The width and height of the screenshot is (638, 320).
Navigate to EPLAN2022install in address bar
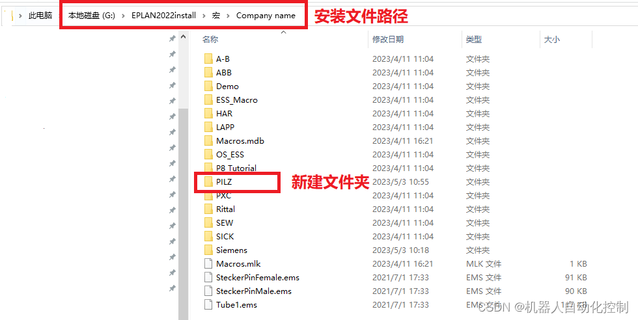click(163, 16)
